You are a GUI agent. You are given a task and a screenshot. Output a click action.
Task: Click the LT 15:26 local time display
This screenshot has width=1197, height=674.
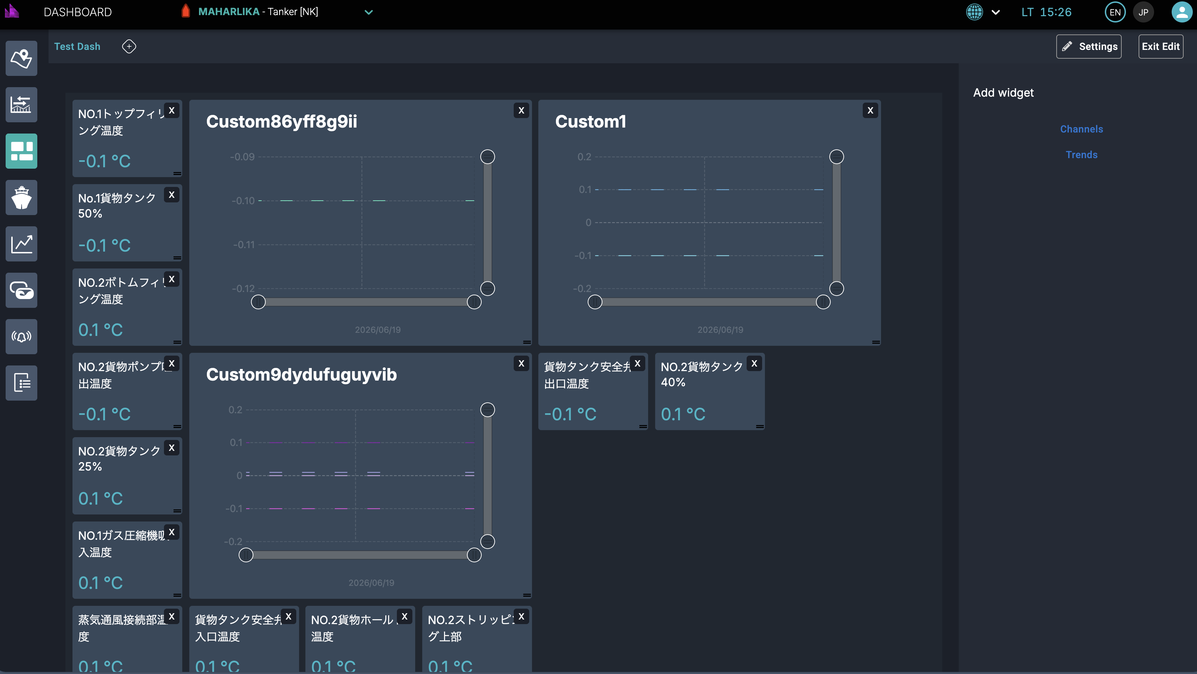tap(1046, 12)
